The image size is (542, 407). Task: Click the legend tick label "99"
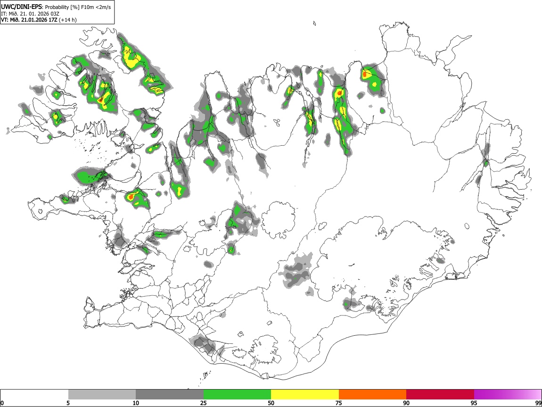tap(538, 403)
